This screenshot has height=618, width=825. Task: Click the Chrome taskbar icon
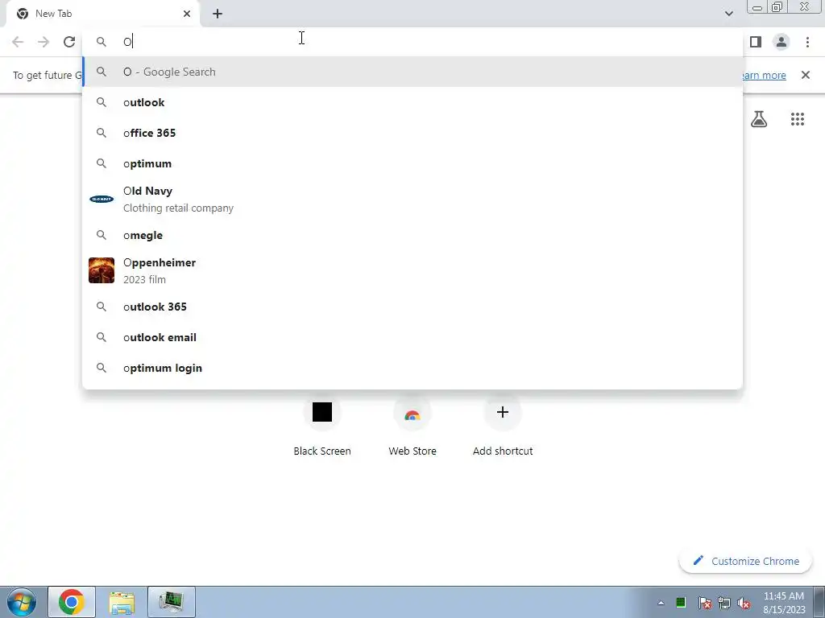tap(72, 602)
